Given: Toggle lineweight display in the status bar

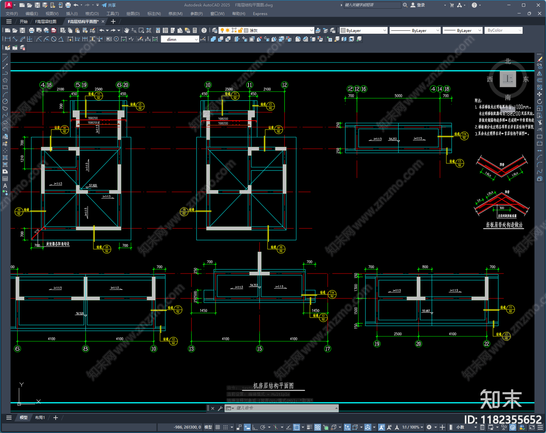Looking at the screenshot, I should [x=310, y=427].
